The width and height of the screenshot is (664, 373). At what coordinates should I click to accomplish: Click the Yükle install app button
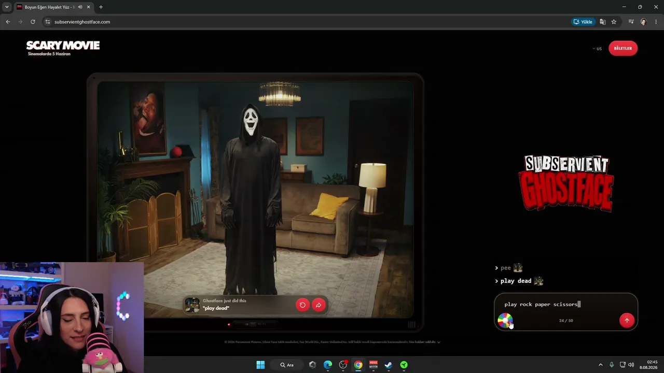pos(583,22)
